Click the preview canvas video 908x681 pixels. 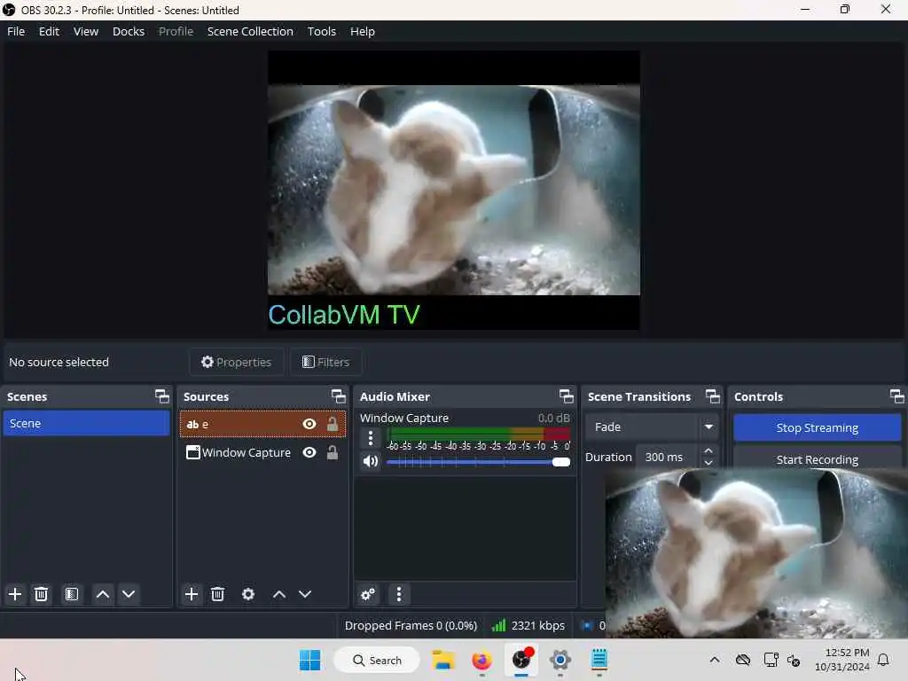point(454,190)
